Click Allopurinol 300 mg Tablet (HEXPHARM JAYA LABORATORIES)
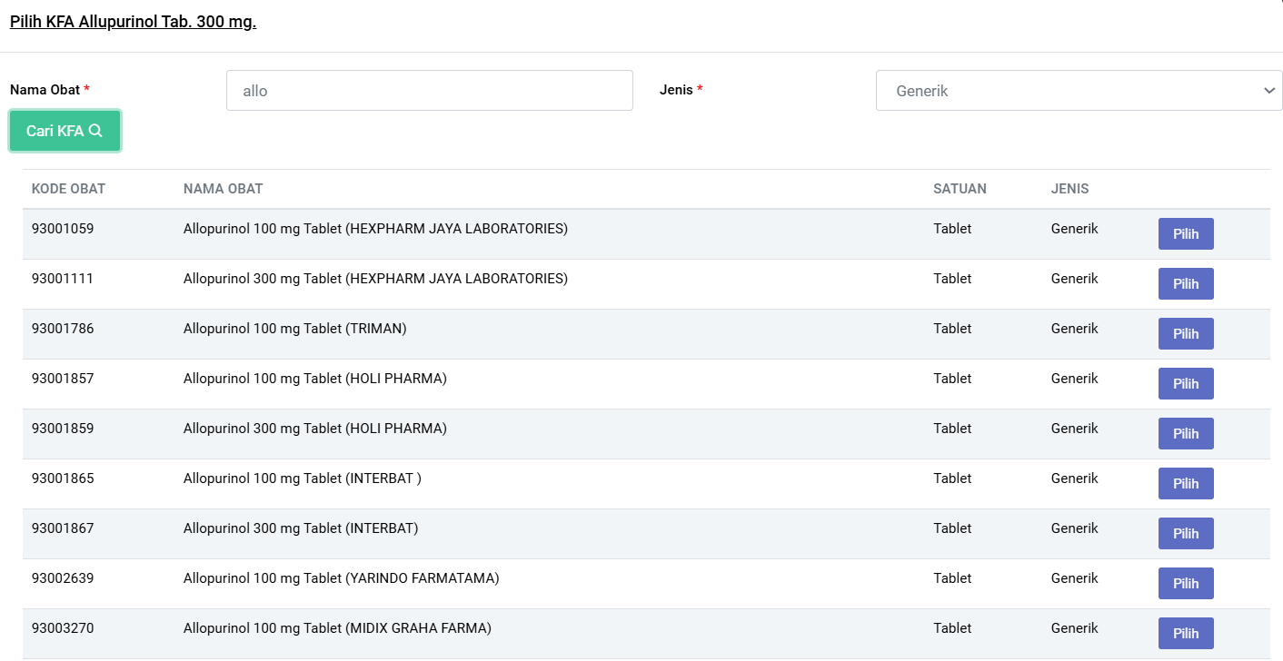The width and height of the screenshot is (1283, 661). pos(375,279)
